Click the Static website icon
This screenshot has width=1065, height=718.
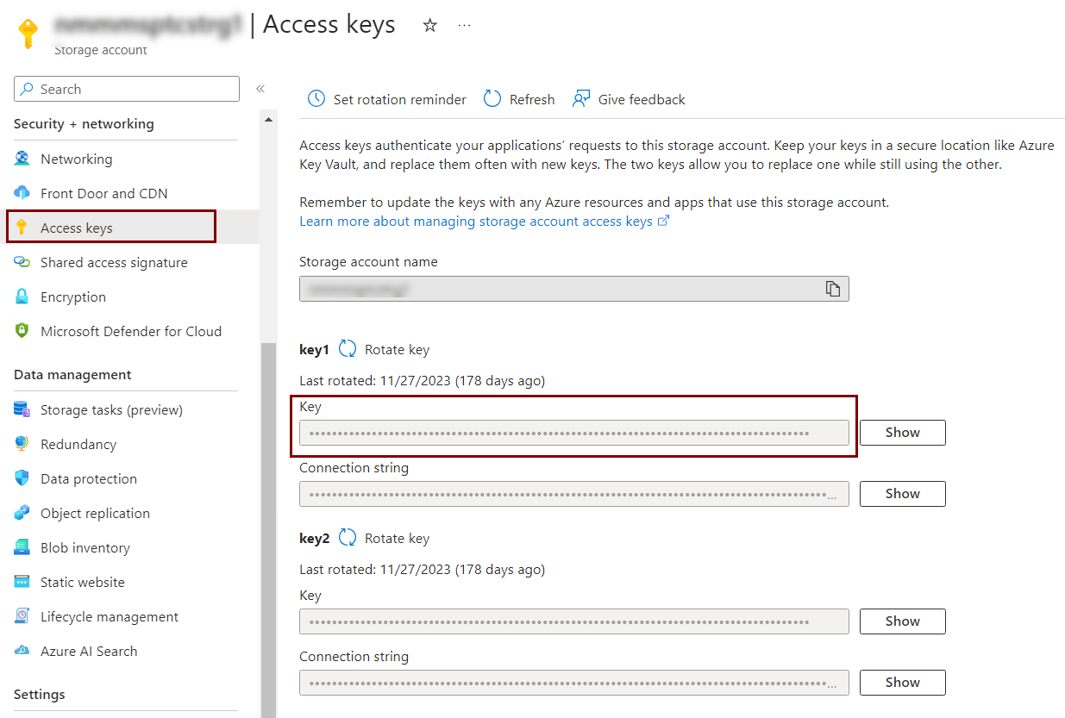[x=22, y=582]
